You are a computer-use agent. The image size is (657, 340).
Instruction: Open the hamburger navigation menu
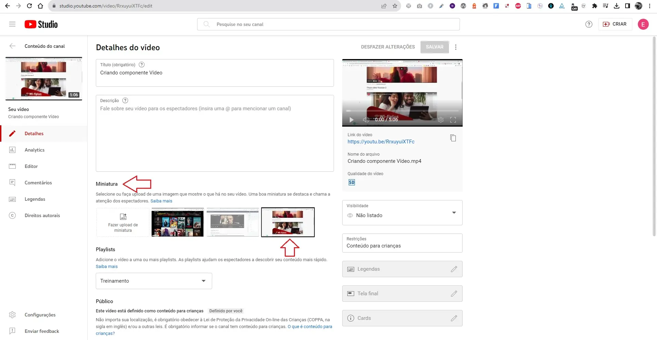pyautogui.click(x=12, y=24)
